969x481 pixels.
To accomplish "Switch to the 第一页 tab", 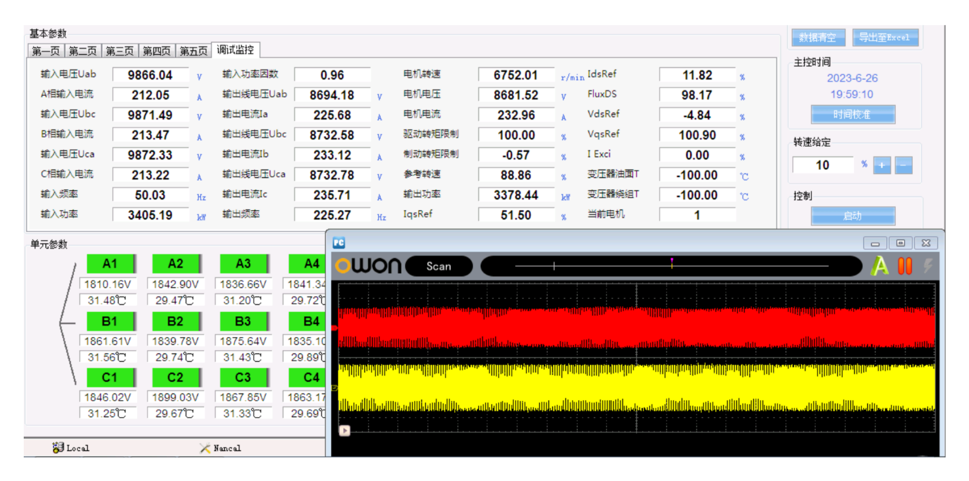I will pos(46,51).
